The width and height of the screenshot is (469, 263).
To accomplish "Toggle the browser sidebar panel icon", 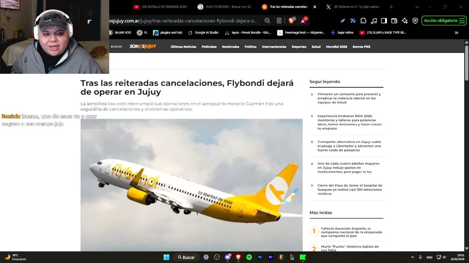I will coord(384,21).
